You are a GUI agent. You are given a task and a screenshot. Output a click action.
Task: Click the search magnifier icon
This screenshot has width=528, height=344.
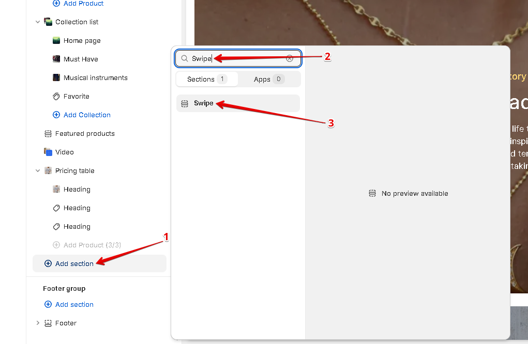tap(185, 58)
